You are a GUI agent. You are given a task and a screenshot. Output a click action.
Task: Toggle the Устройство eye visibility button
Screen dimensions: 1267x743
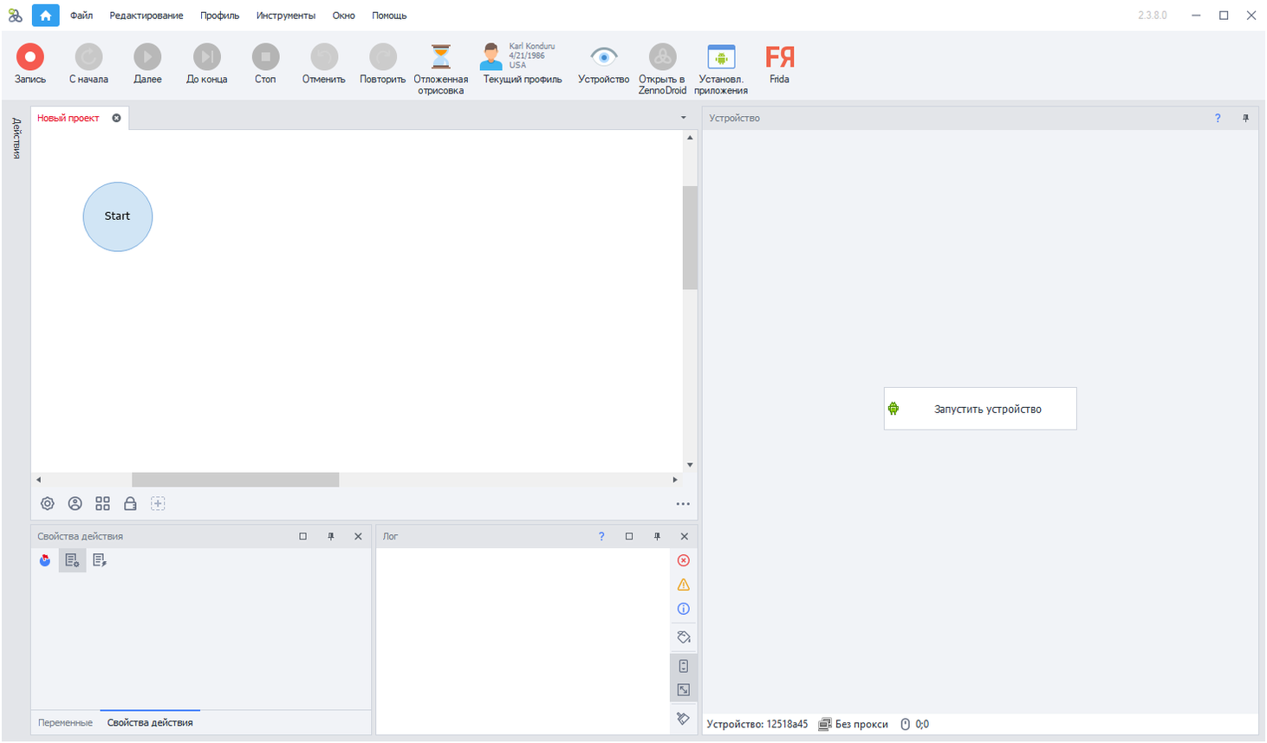pyautogui.click(x=603, y=57)
